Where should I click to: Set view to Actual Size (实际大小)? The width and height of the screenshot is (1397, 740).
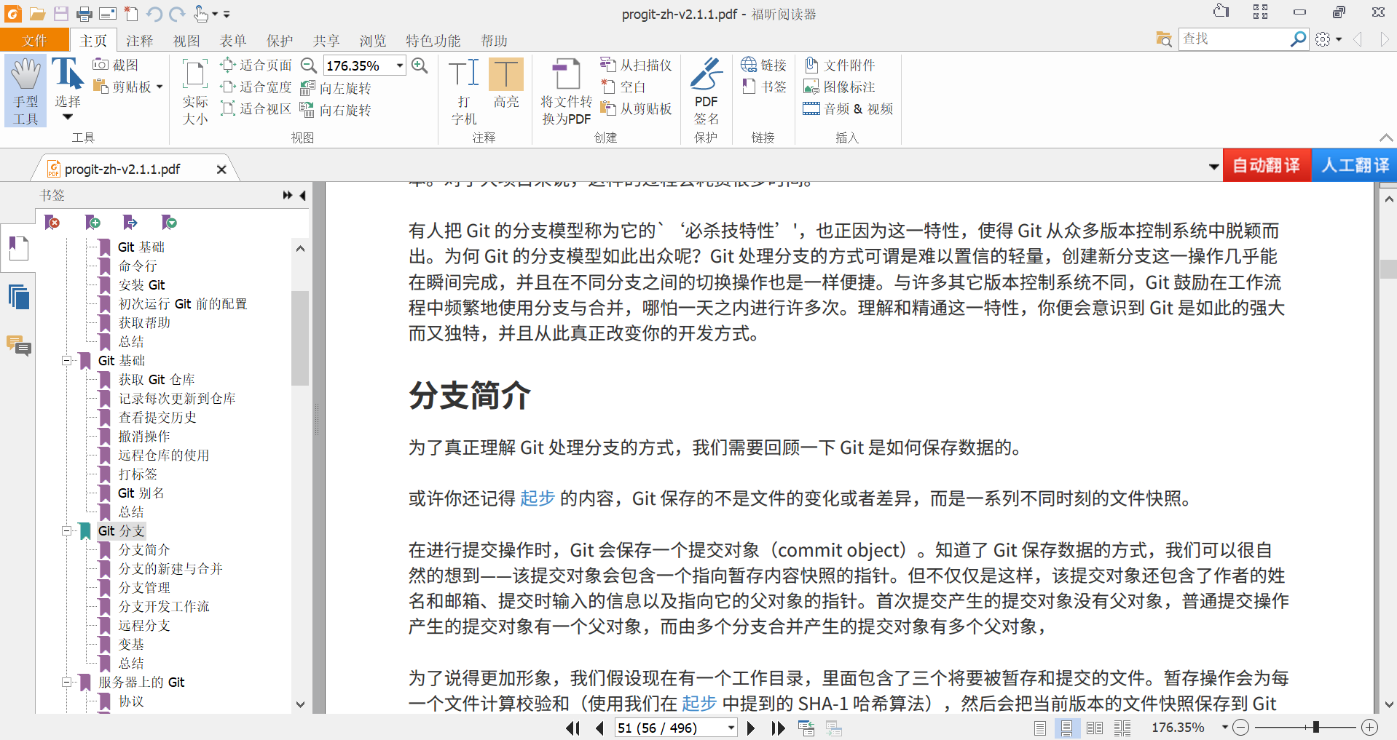(x=195, y=92)
